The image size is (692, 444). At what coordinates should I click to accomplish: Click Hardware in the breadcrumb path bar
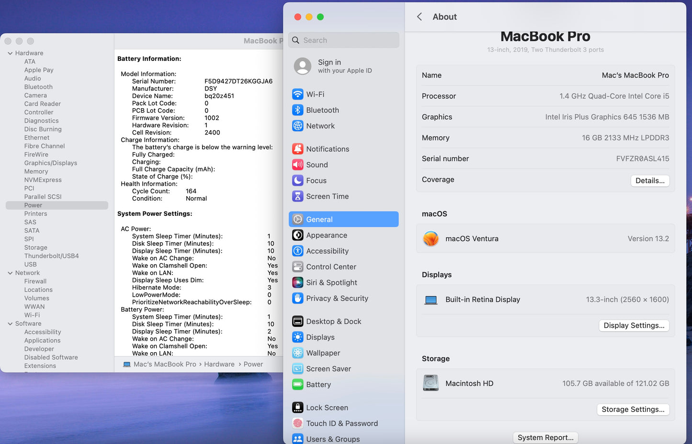coord(219,364)
